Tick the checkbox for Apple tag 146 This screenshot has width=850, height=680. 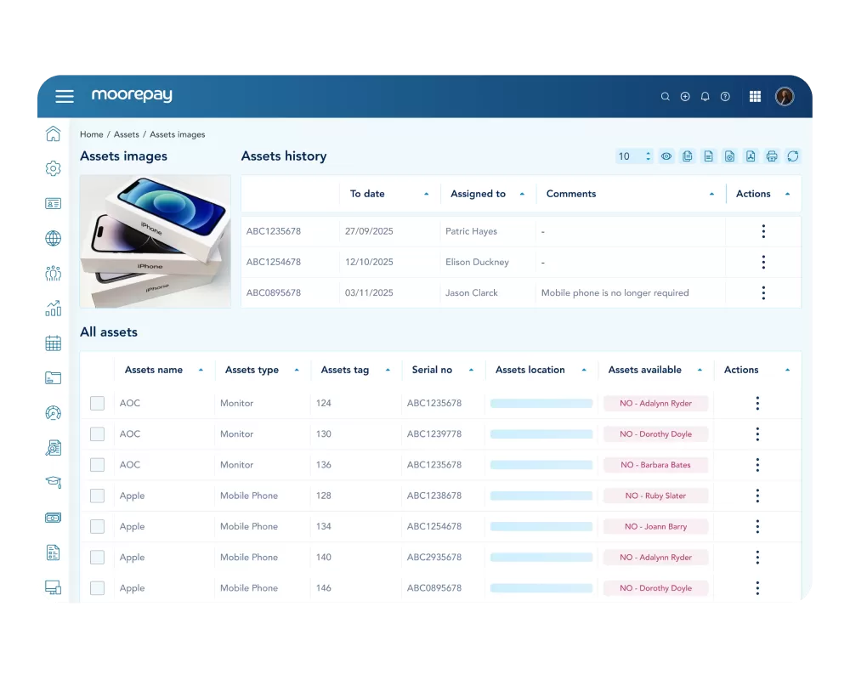pyautogui.click(x=97, y=588)
